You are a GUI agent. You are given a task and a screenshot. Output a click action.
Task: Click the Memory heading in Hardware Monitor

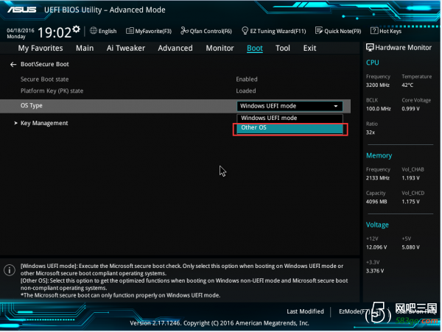(x=379, y=156)
